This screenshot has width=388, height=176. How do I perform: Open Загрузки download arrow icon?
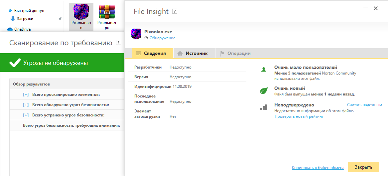pyautogui.click(x=12, y=19)
